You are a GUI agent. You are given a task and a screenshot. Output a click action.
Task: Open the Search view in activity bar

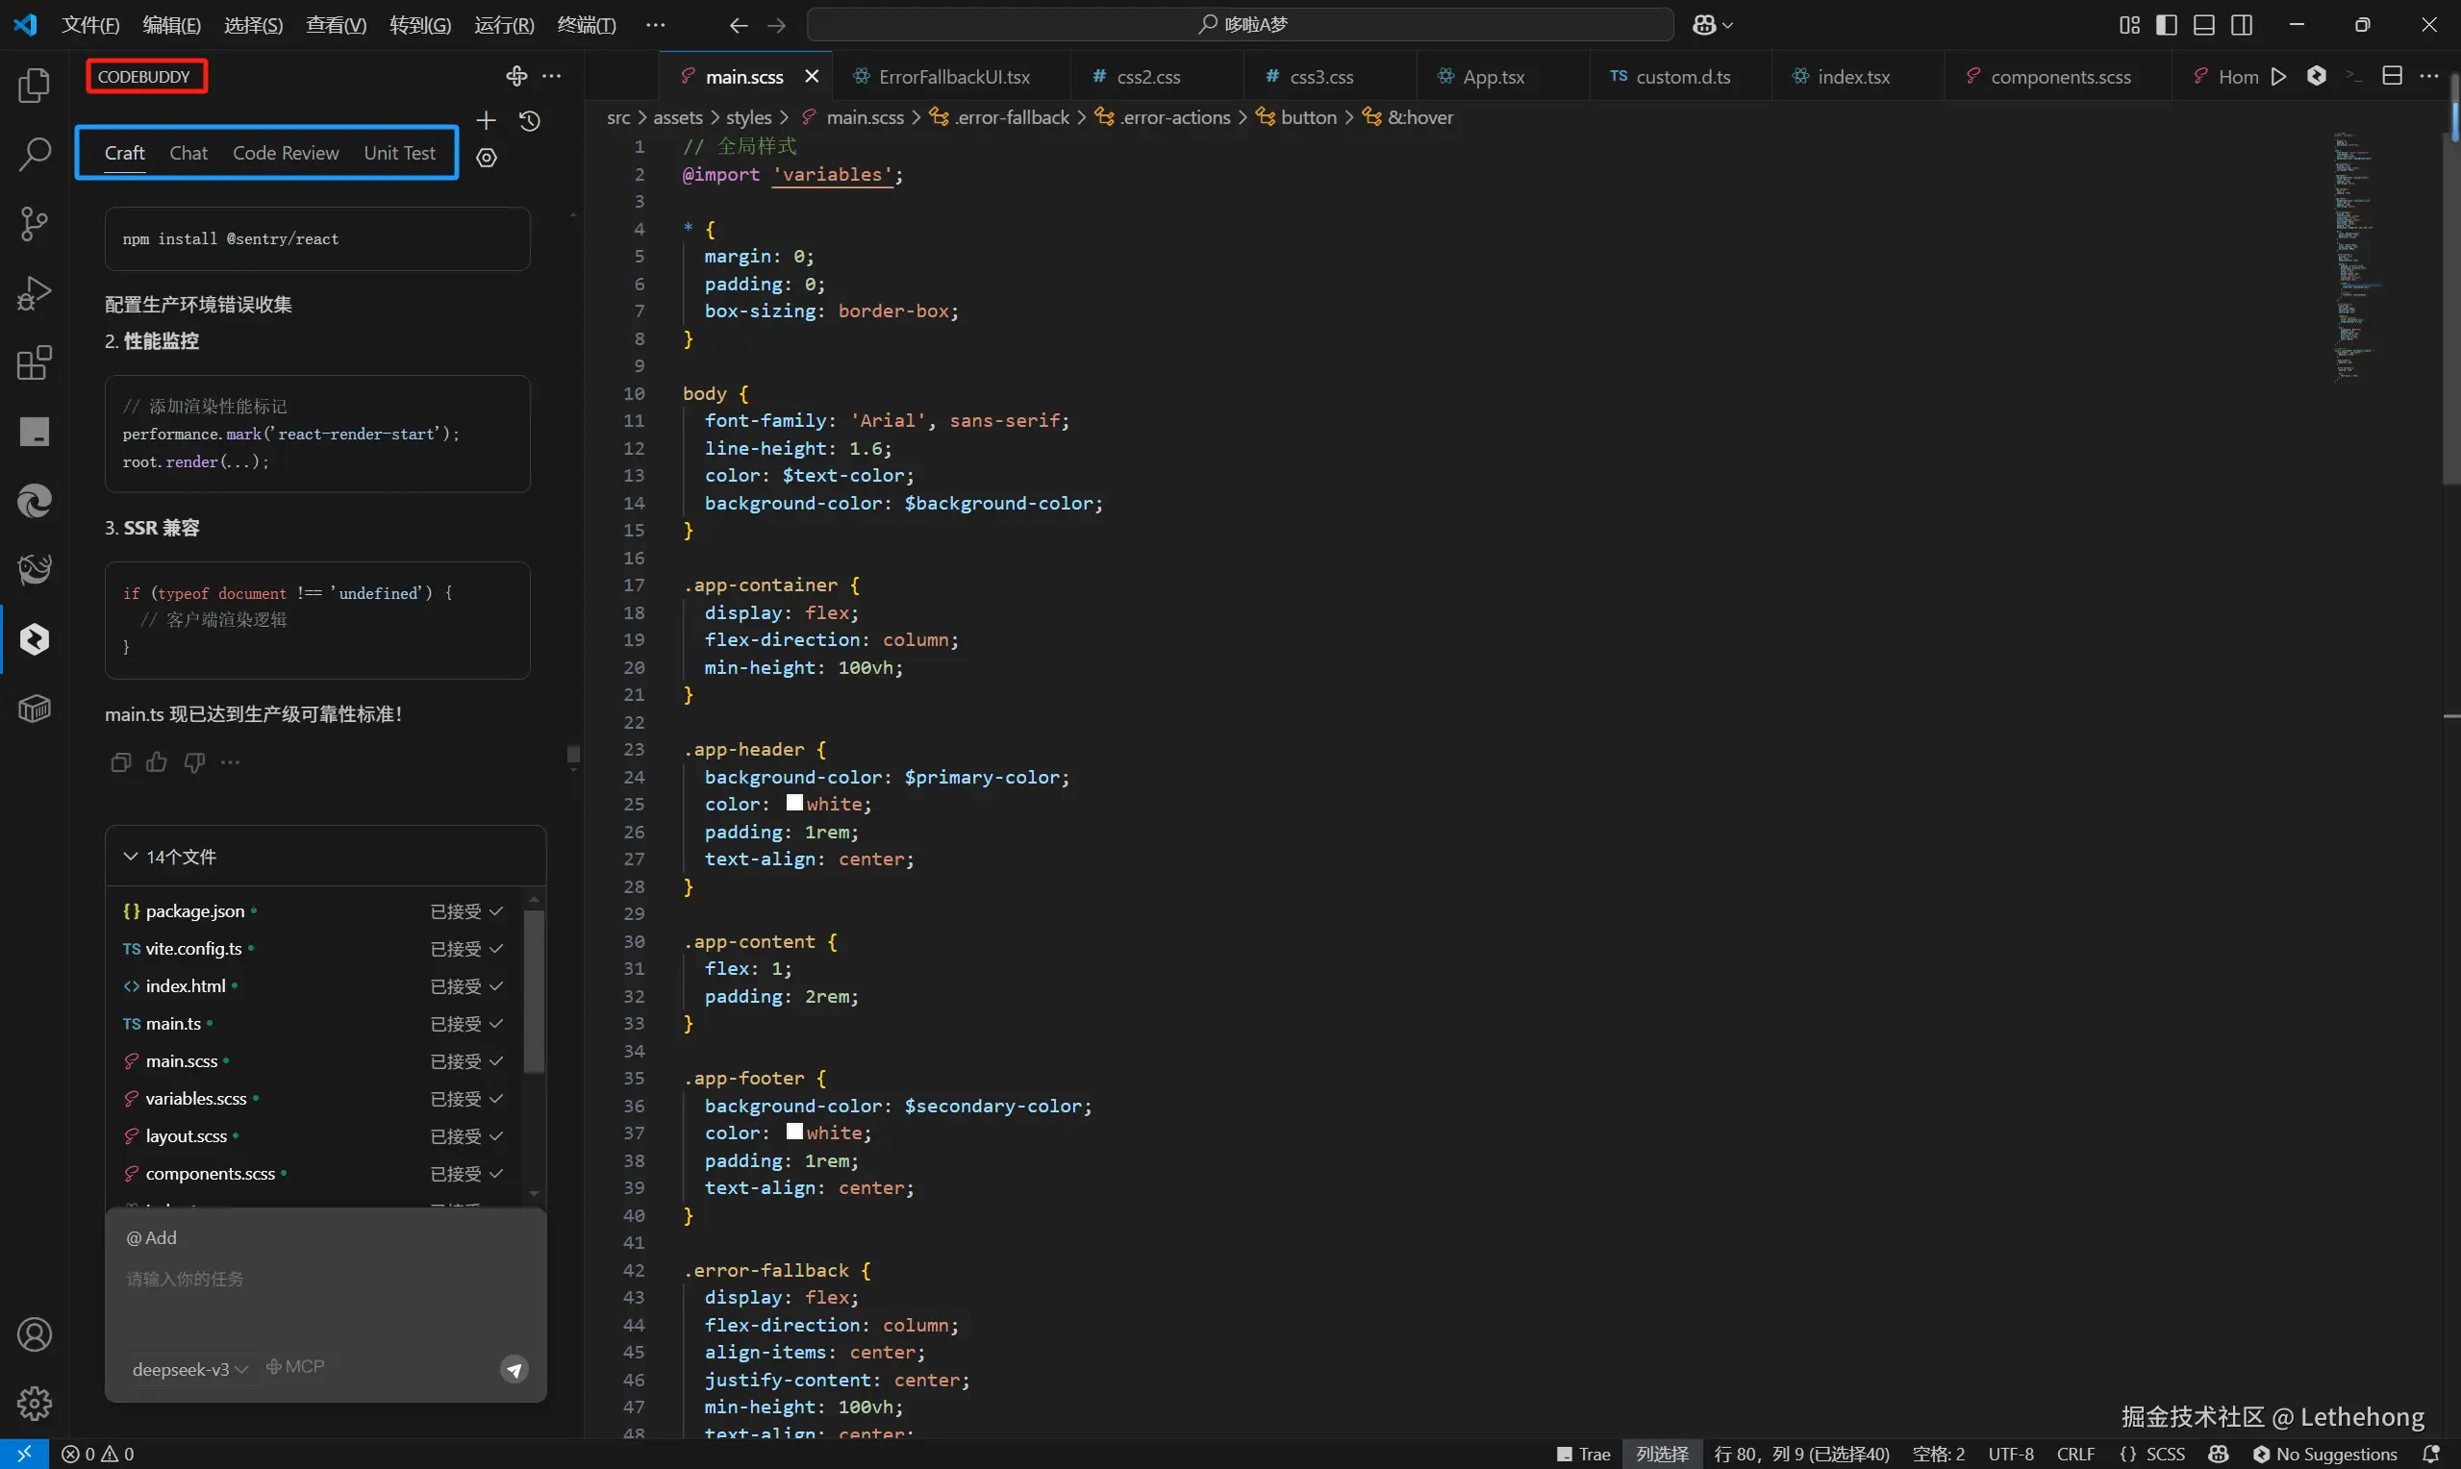tap(35, 155)
